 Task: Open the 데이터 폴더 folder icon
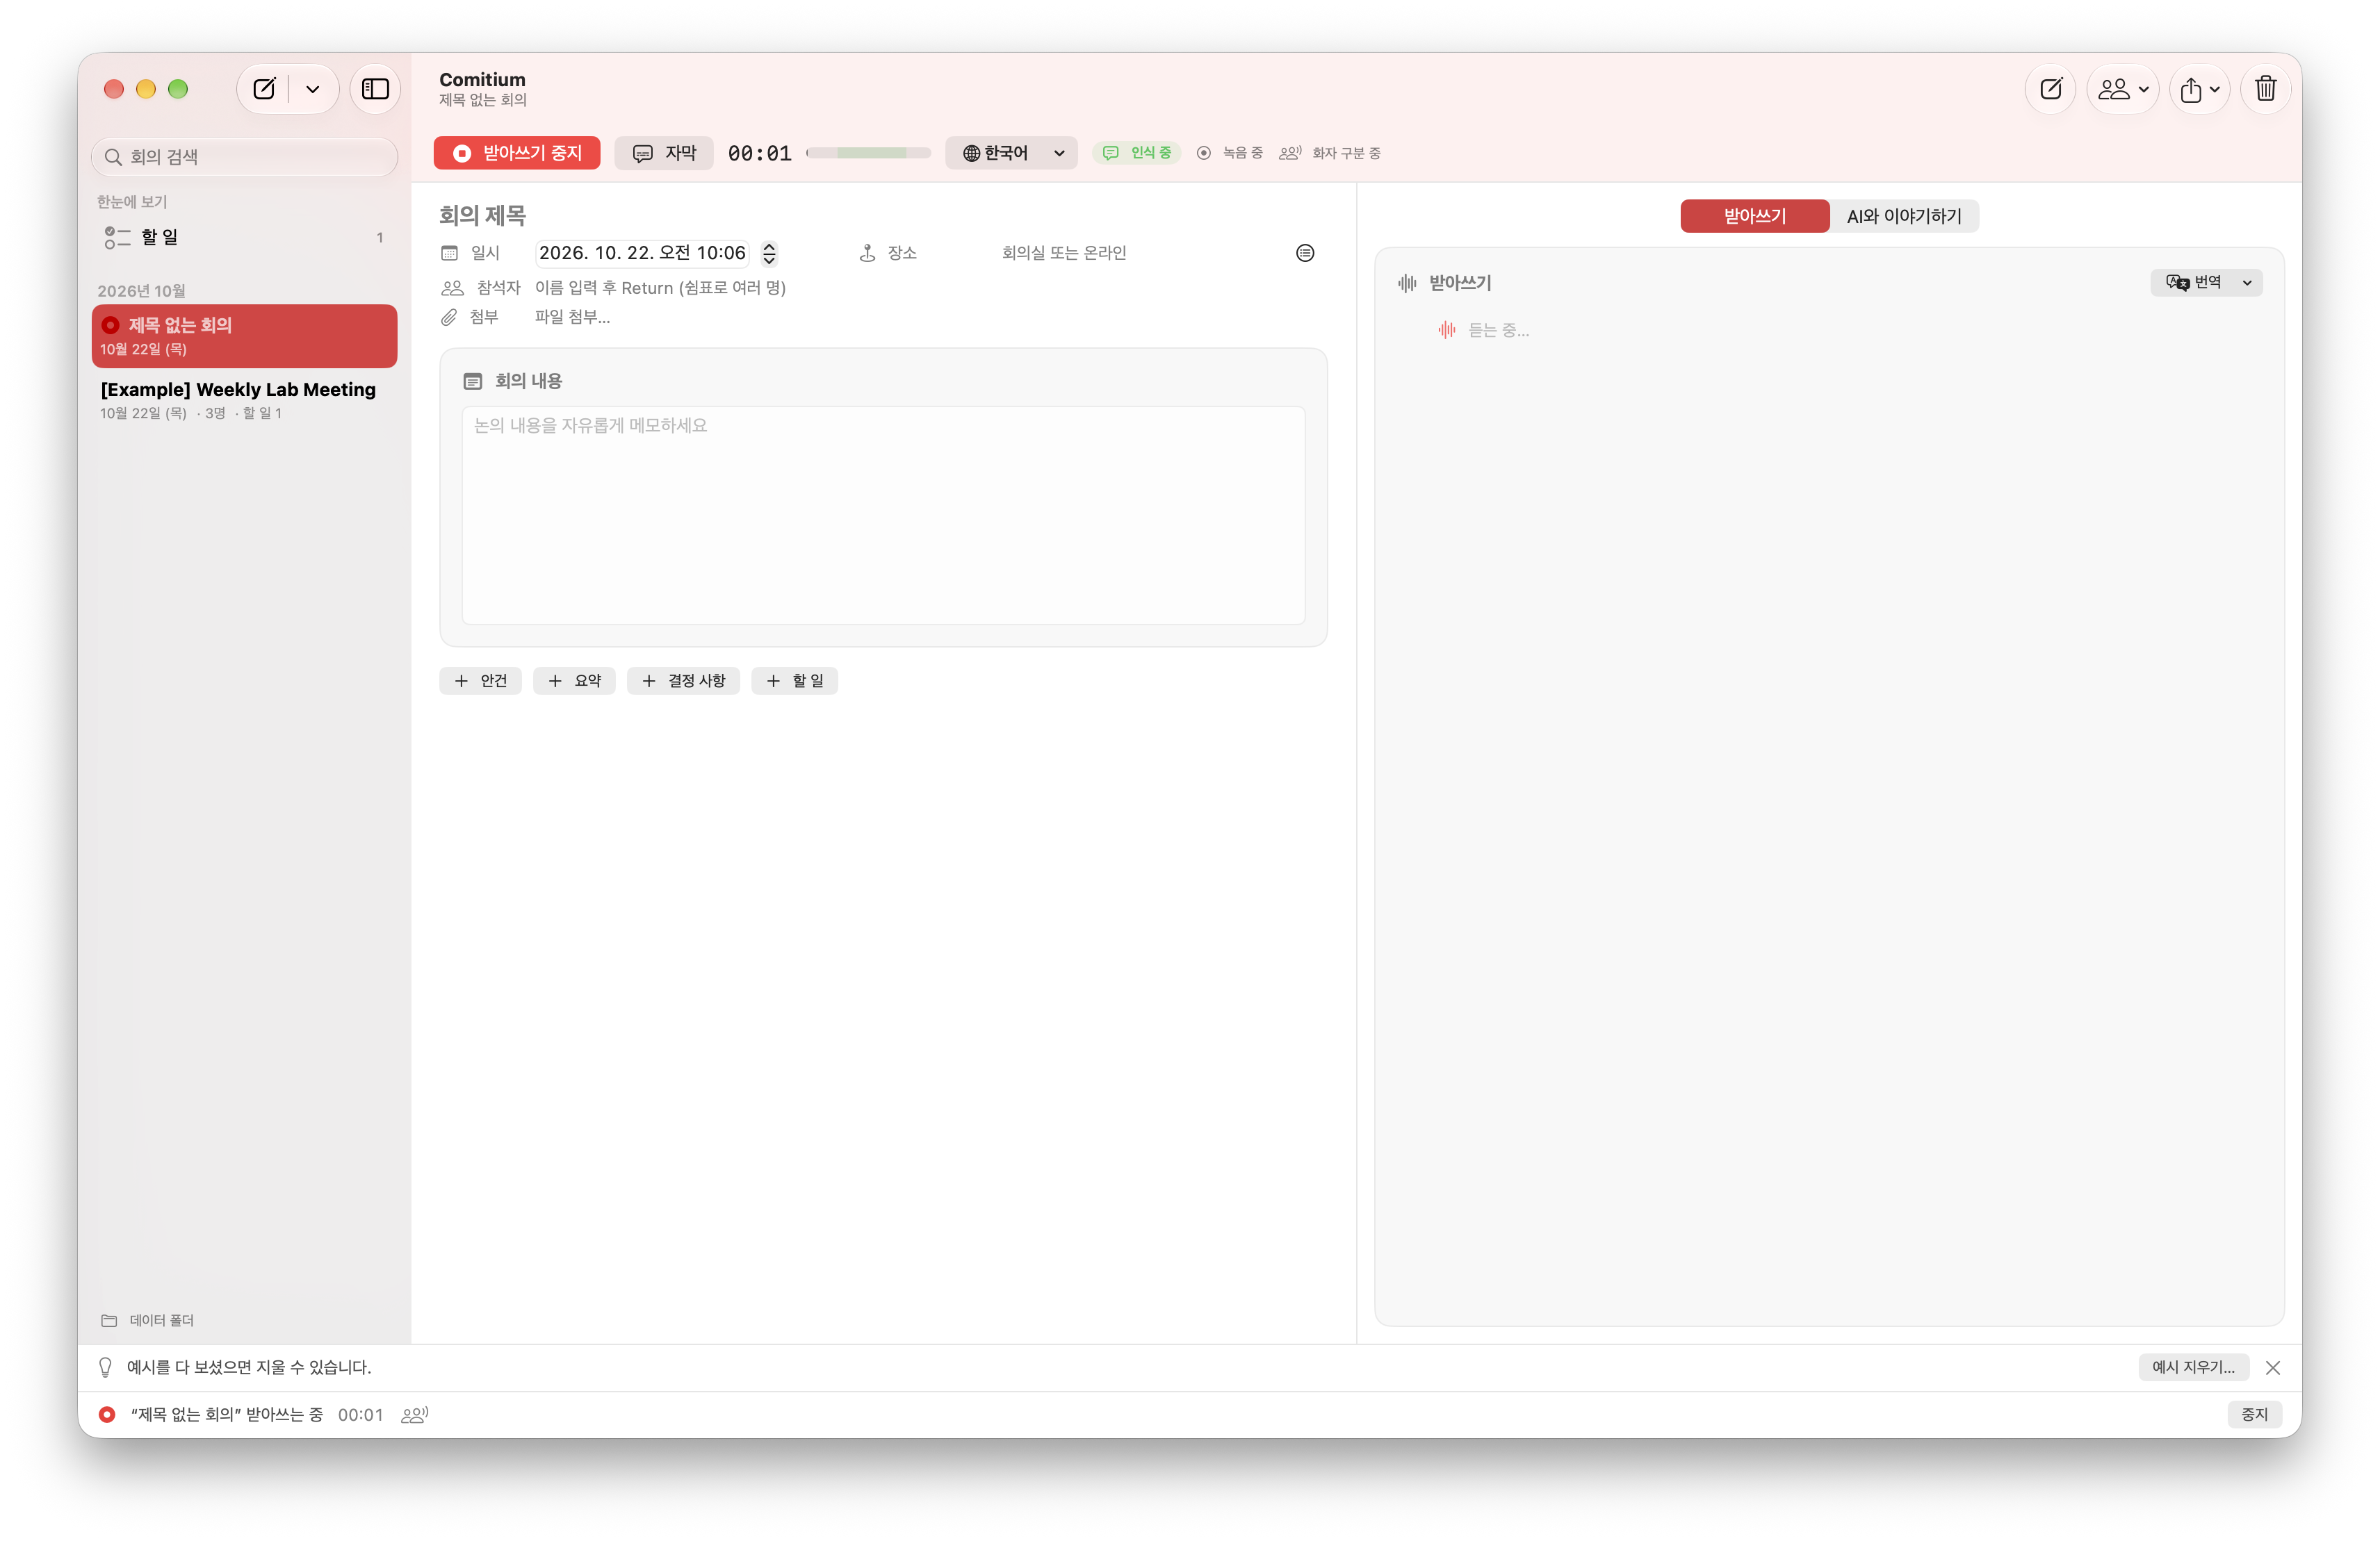109,1320
